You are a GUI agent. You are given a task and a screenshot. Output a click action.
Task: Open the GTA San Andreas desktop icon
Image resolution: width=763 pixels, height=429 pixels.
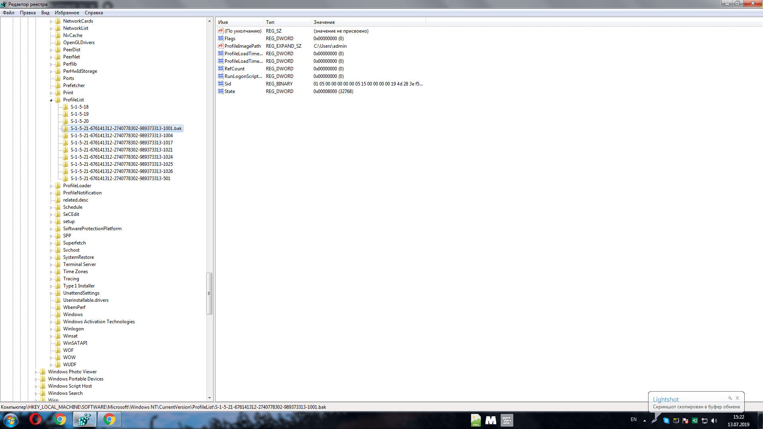[x=507, y=420]
